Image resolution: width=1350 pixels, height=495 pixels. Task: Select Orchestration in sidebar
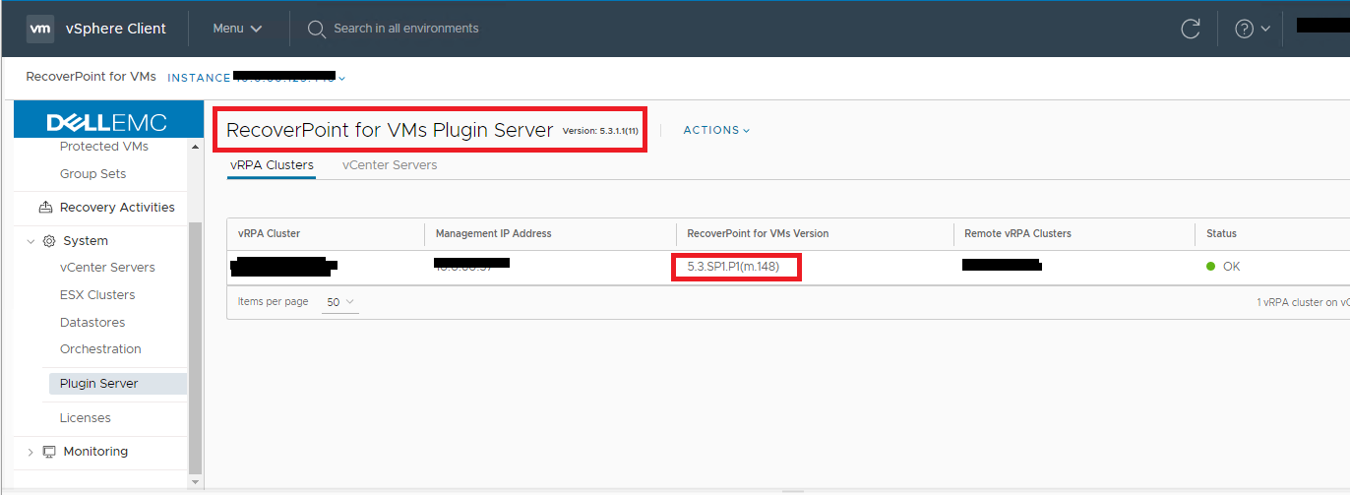pos(100,349)
